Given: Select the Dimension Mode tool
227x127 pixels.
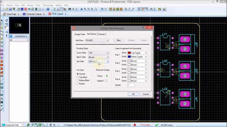Looking at the screenshot, I should 2,109.
